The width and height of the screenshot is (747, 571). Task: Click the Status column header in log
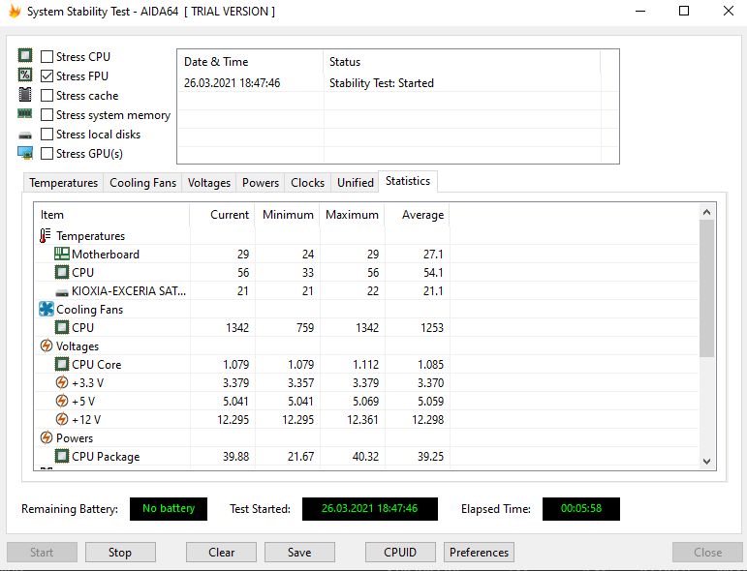coord(462,62)
